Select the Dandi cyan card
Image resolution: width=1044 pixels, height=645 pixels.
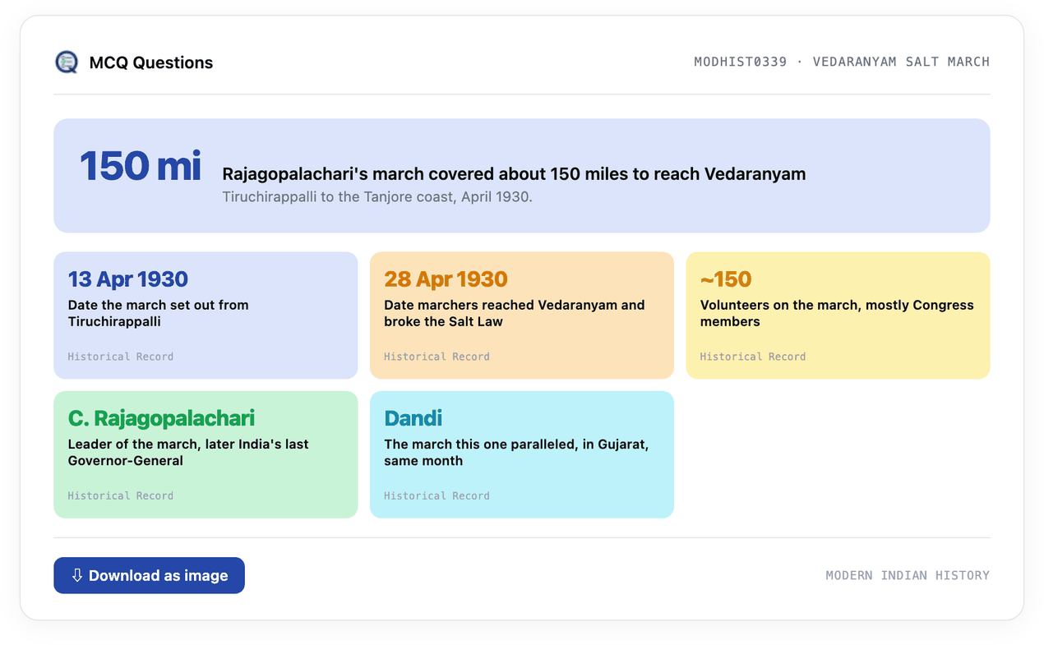522,454
